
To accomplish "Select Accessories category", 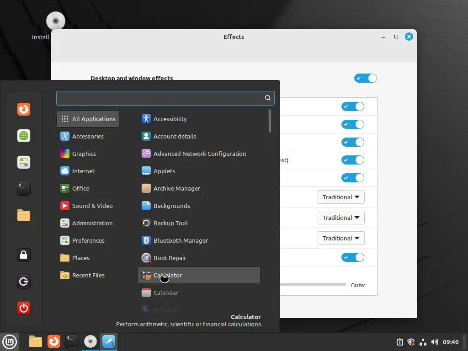I will [x=88, y=136].
